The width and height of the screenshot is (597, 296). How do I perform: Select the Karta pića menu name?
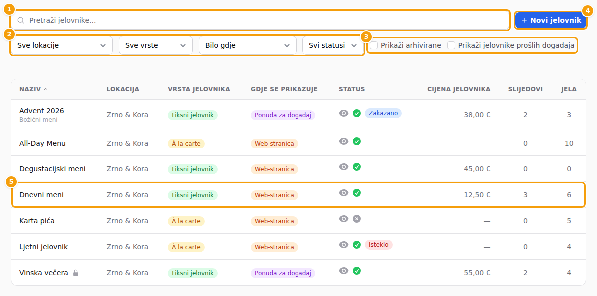coord(37,221)
